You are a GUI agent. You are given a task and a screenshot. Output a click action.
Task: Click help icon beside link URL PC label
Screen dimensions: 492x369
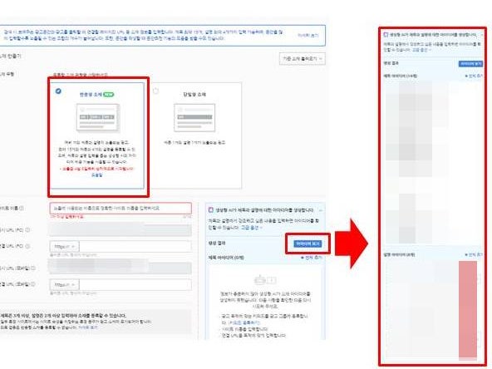(27, 246)
